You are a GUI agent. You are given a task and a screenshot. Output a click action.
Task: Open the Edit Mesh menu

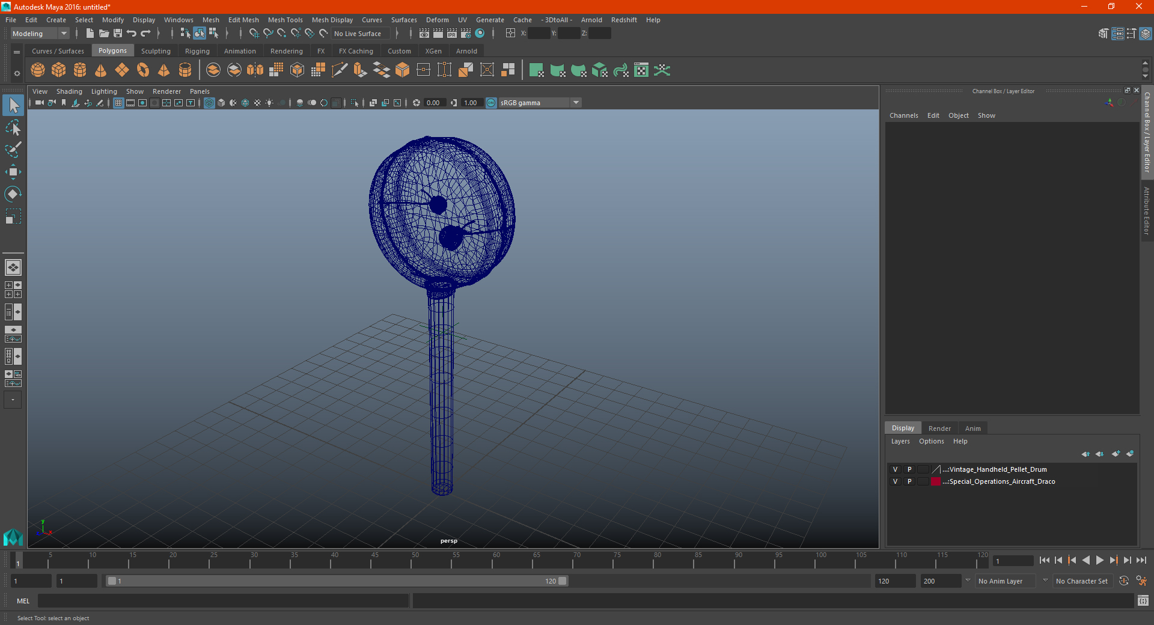[x=243, y=20]
